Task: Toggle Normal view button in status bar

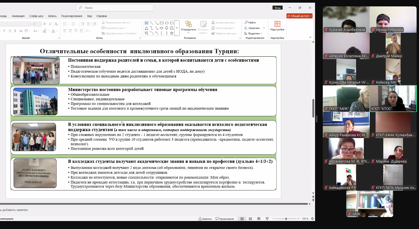Action: (x=242, y=219)
